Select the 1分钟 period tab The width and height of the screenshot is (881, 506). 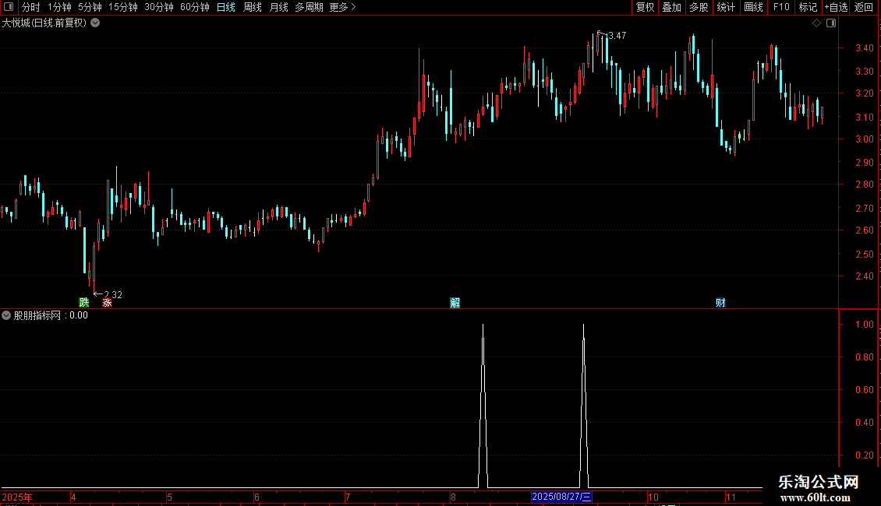[x=59, y=7]
